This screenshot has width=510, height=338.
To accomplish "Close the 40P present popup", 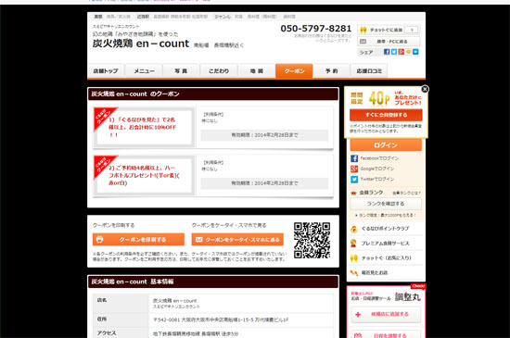I will click(x=425, y=89).
